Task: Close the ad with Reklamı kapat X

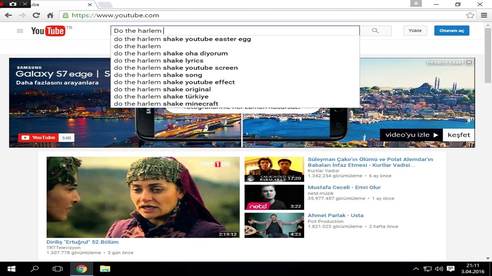Action: [469, 62]
